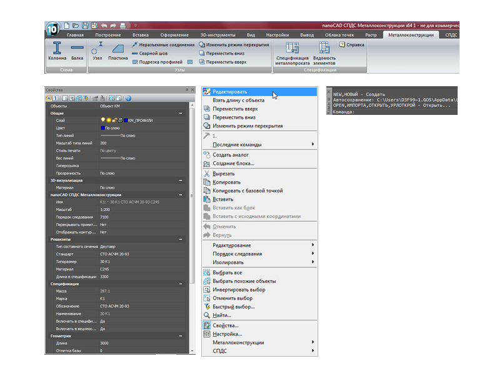Viewport: 487px width, 381px height.
Task: Choose Создание блока... in context menu
Action: click(259, 164)
